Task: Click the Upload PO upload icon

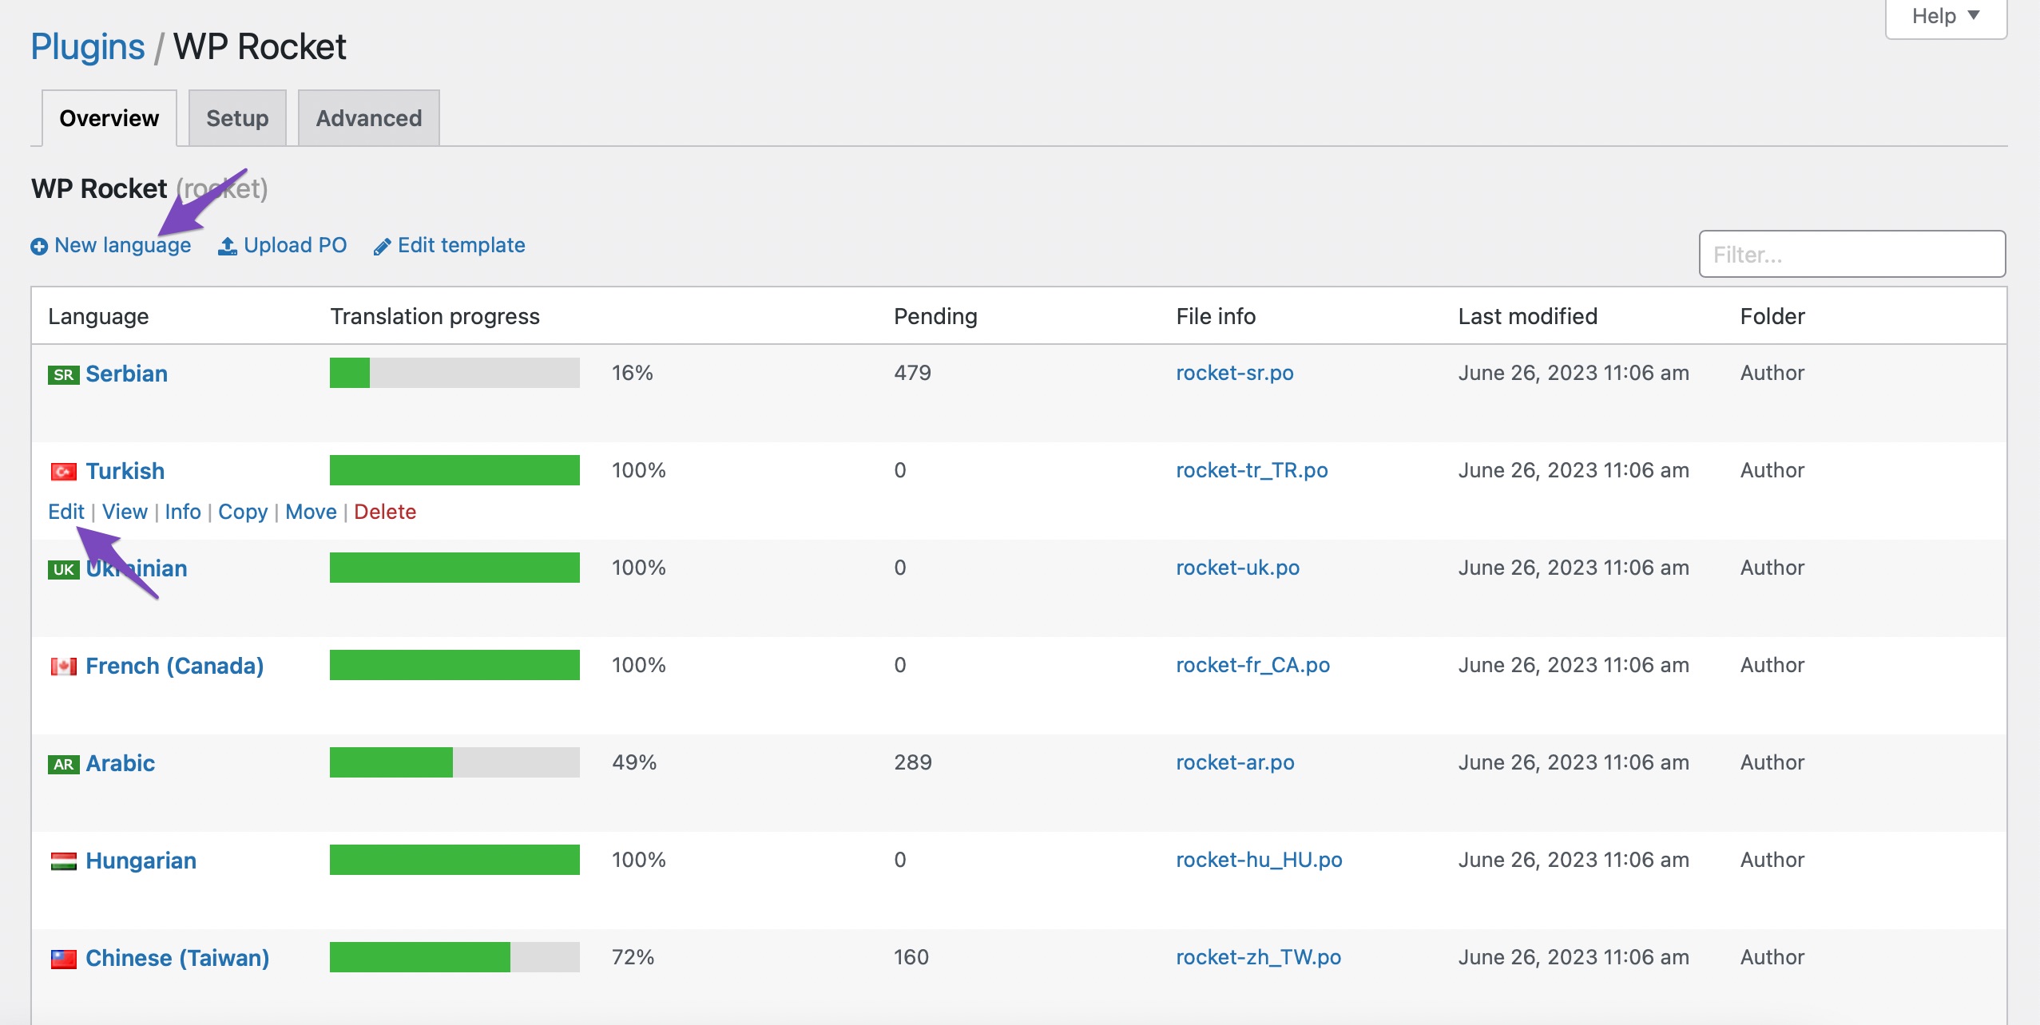Action: 228,246
